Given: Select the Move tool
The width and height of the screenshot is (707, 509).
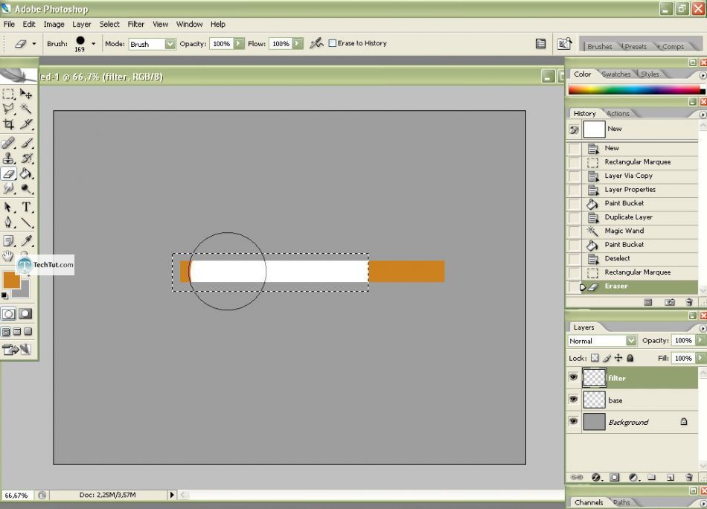Looking at the screenshot, I should [x=26, y=95].
